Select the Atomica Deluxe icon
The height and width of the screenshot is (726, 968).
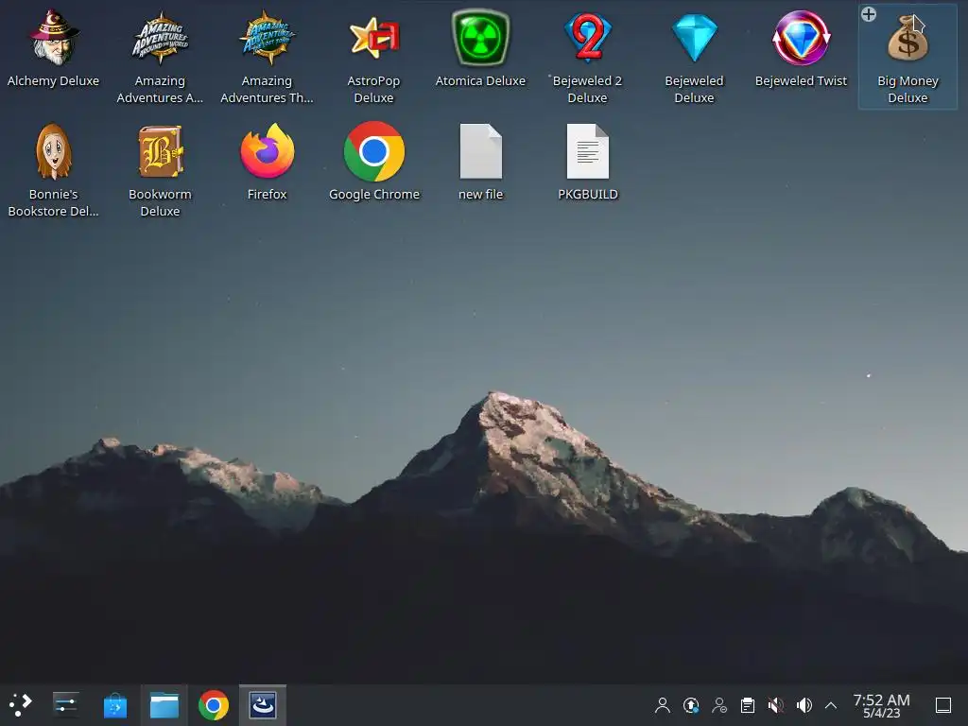[x=481, y=38]
